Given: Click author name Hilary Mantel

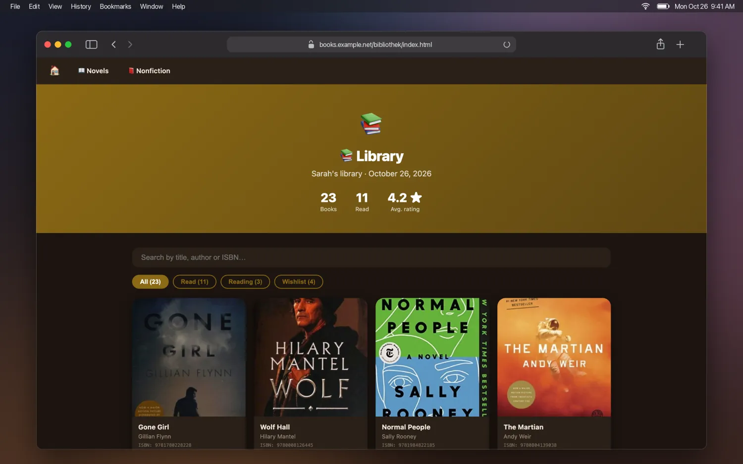Looking at the screenshot, I should pyautogui.click(x=278, y=436).
